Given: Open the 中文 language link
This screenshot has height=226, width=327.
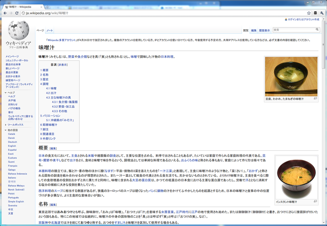Looking at the screenshot, I should pyautogui.click(x=10, y=210).
